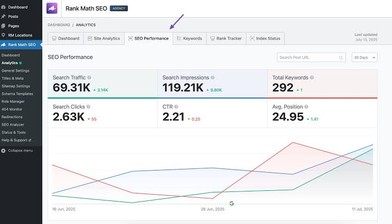
Task: Switch to the Dashboard analytics tab
Action: [x=65, y=38]
